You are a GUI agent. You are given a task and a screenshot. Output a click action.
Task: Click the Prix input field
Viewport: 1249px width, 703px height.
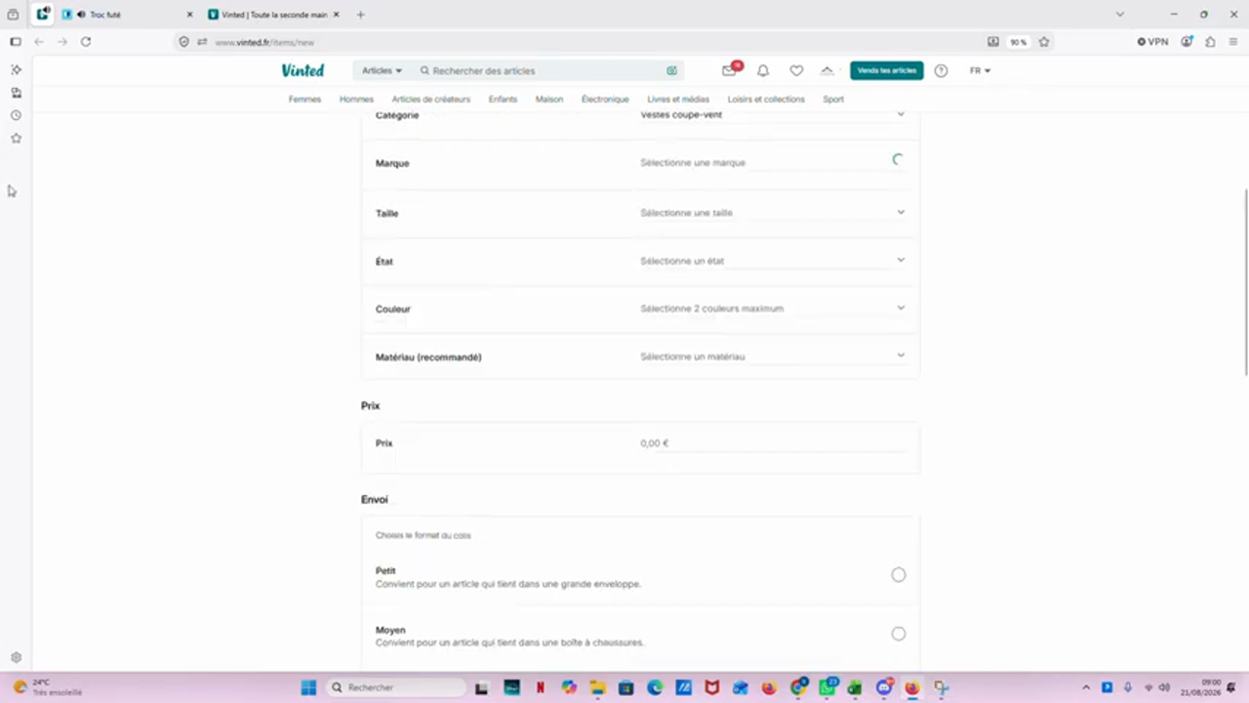[773, 443]
